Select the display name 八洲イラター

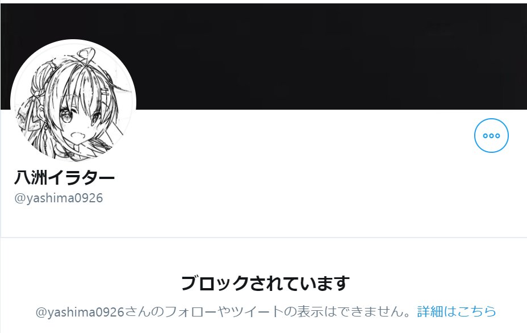point(65,177)
